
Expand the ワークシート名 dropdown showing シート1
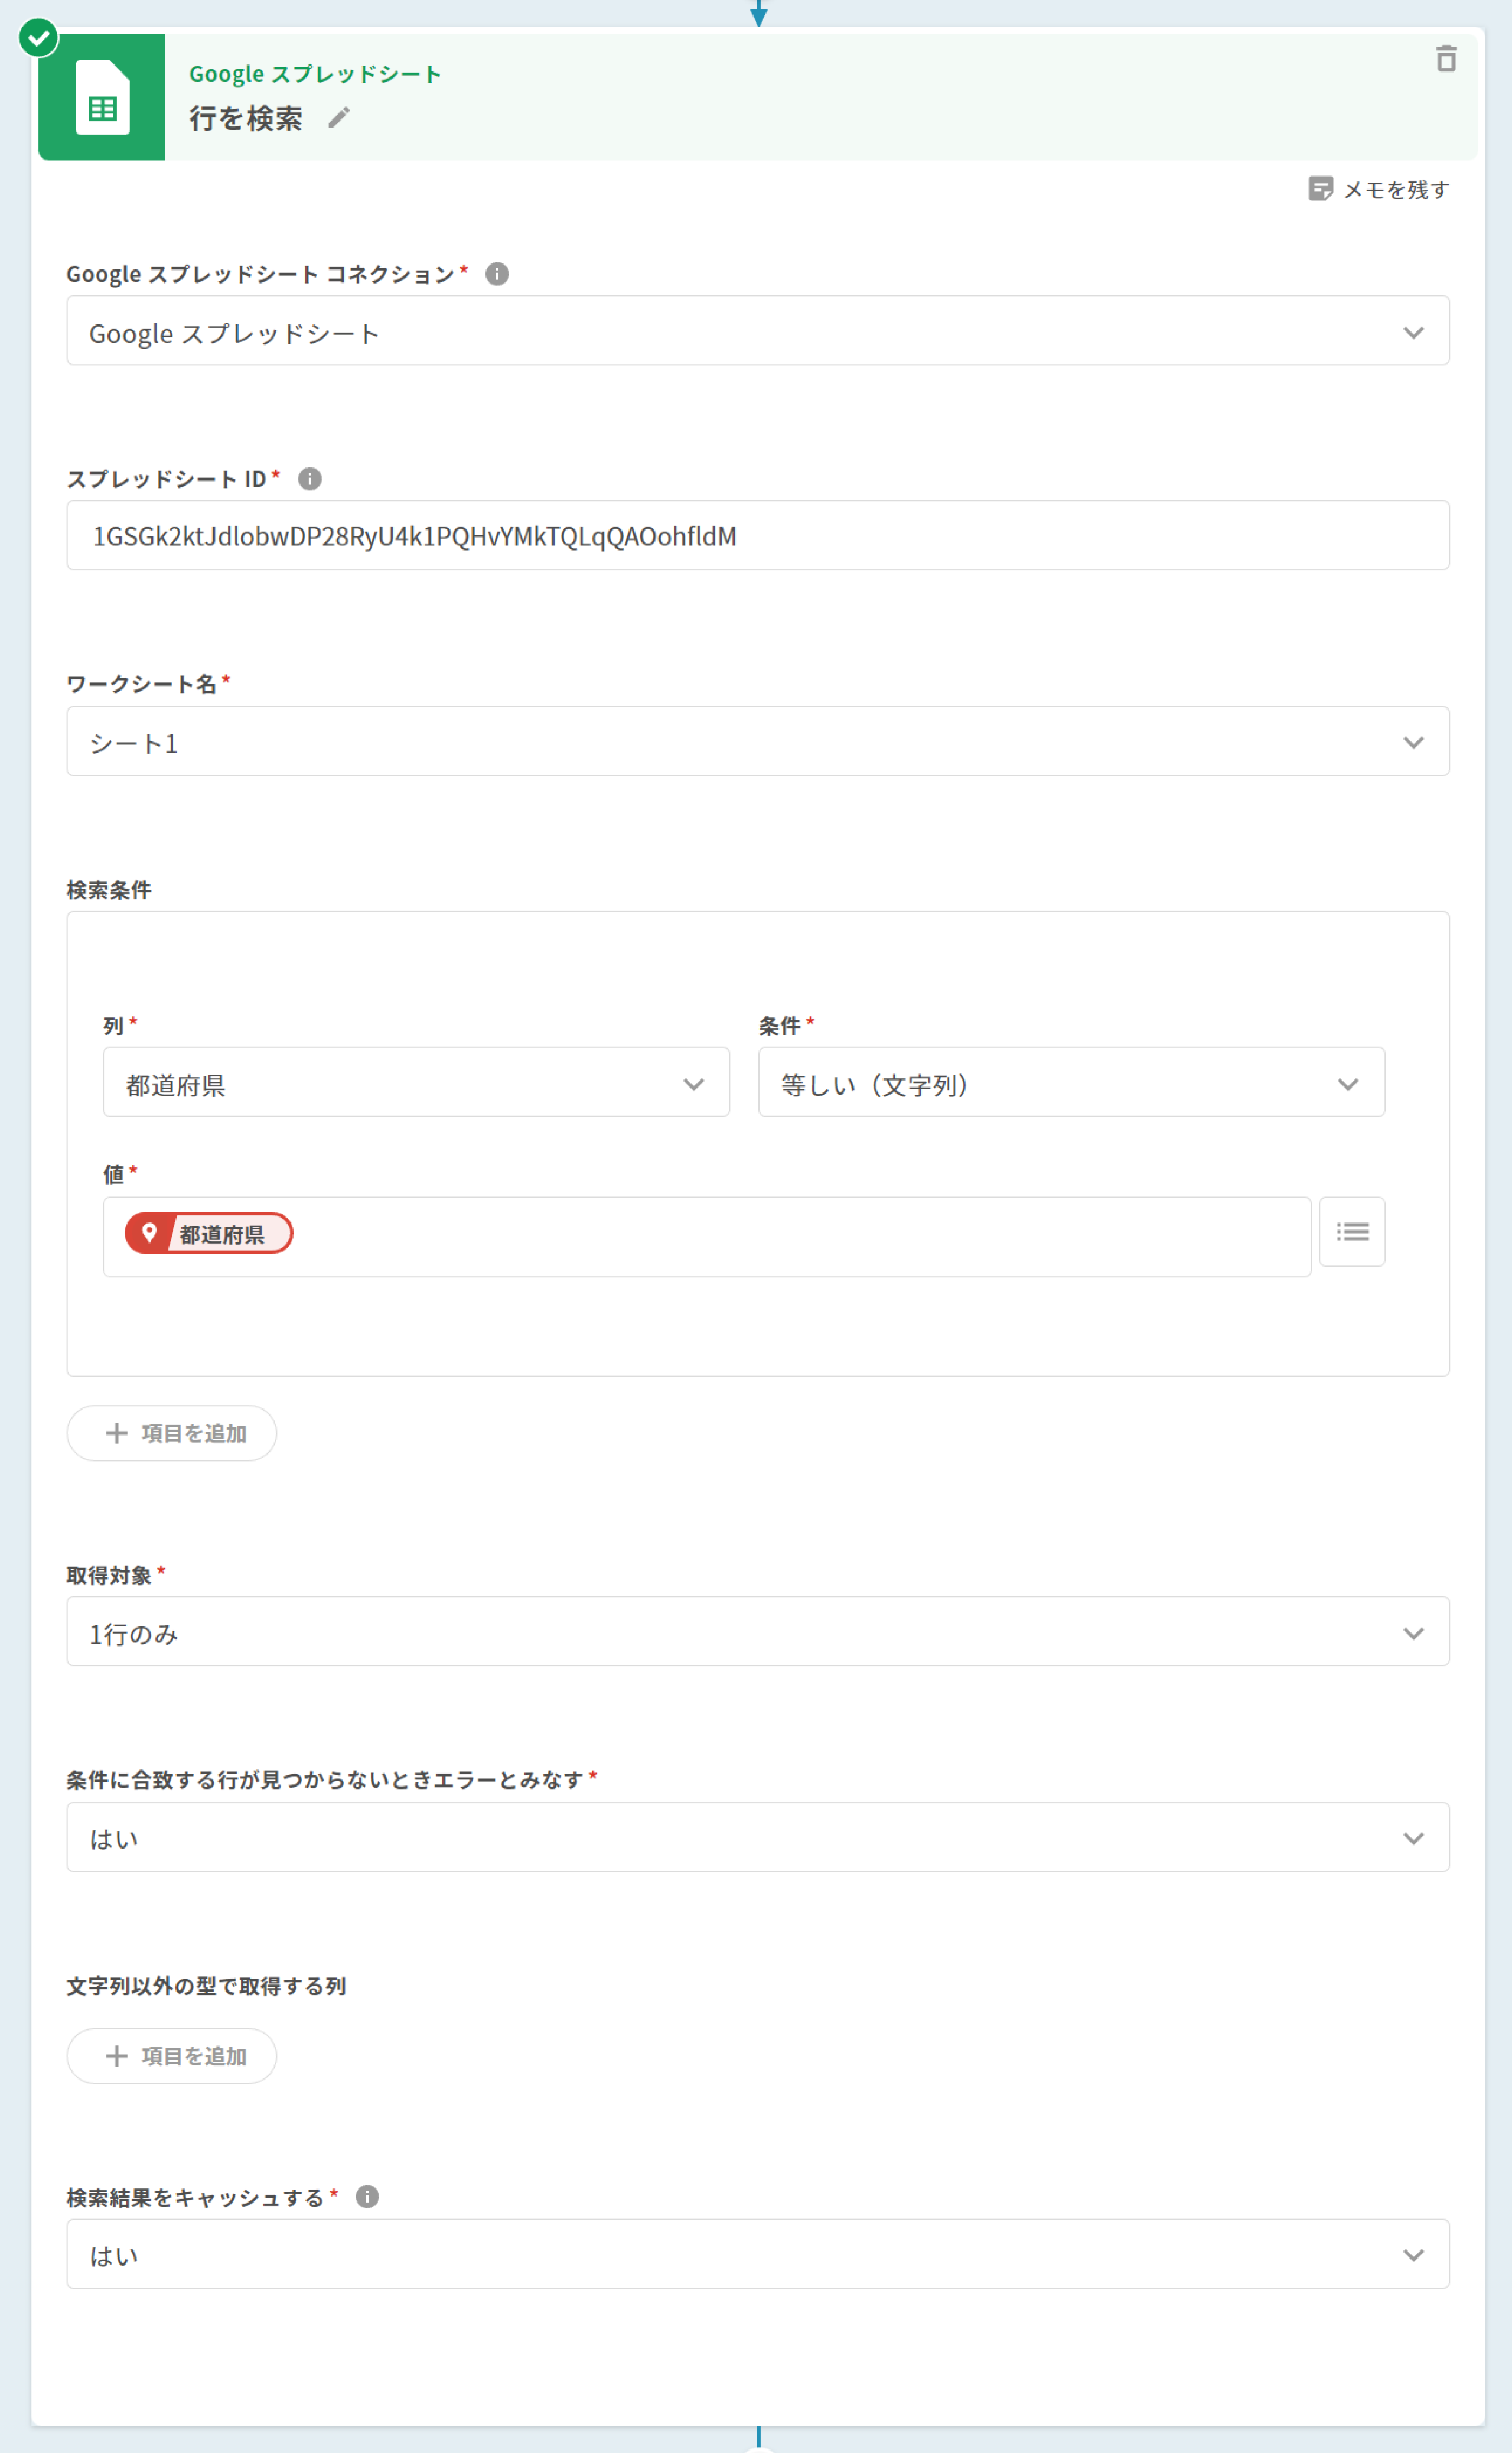click(x=757, y=742)
